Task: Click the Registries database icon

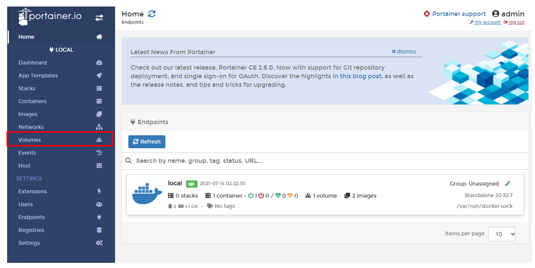Action: pos(99,230)
